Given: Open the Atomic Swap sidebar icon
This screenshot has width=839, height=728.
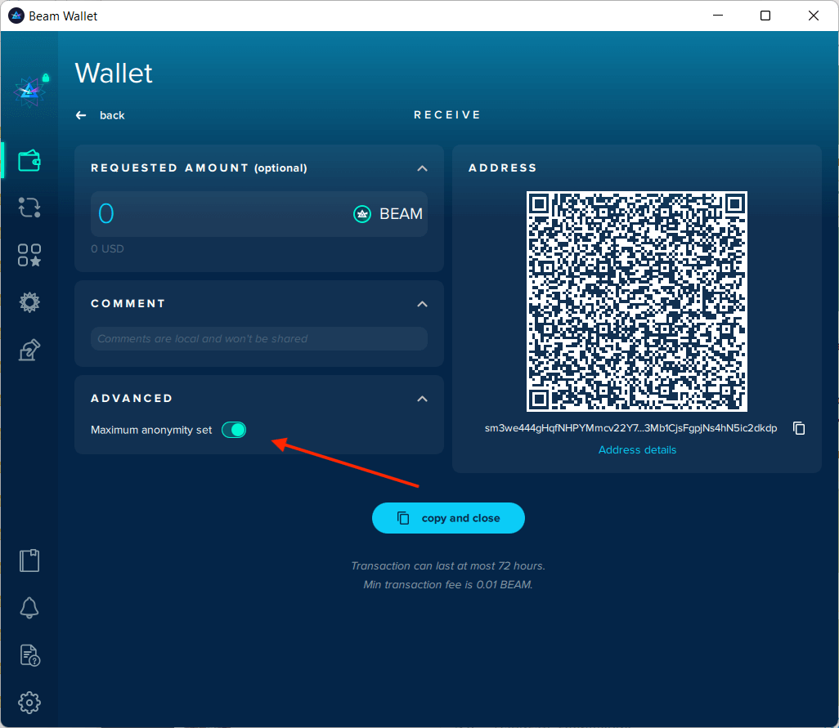Looking at the screenshot, I should pos(29,208).
